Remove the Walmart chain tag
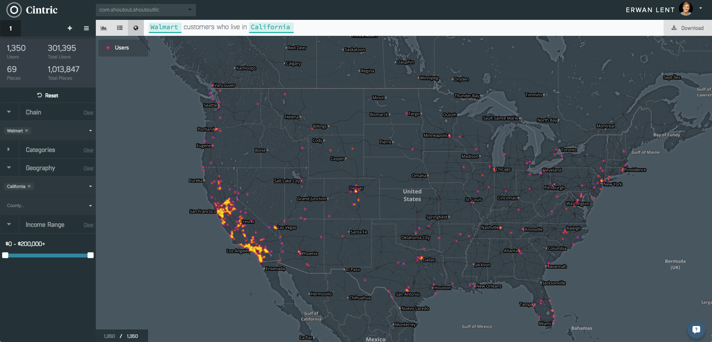The height and width of the screenshot is (342, 712). pos(26,130)
